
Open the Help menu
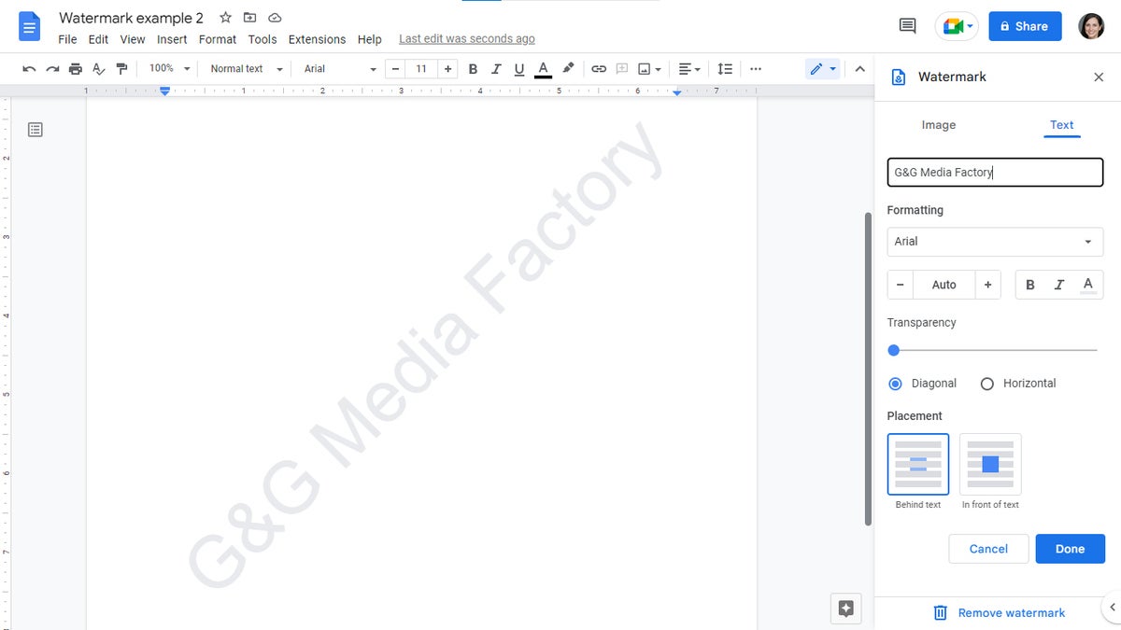370,39
